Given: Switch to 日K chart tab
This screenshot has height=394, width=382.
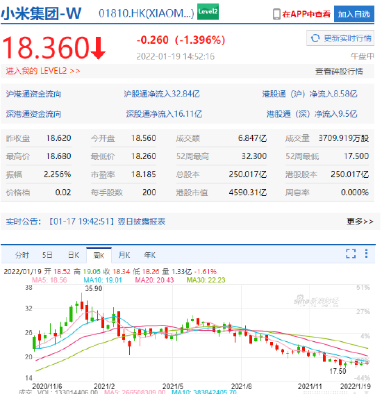Looking at the screenshot, I should (x=74, y=255).
